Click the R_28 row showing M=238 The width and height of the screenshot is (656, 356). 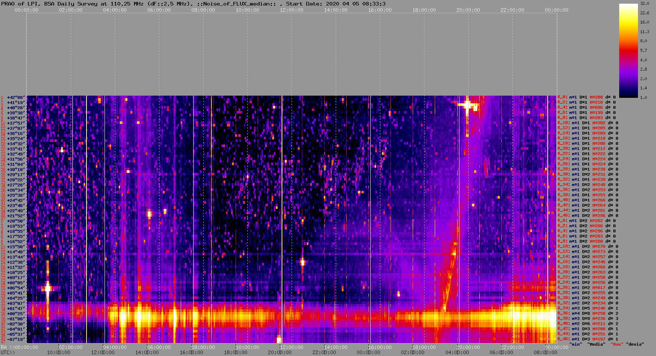pos(588,169)
